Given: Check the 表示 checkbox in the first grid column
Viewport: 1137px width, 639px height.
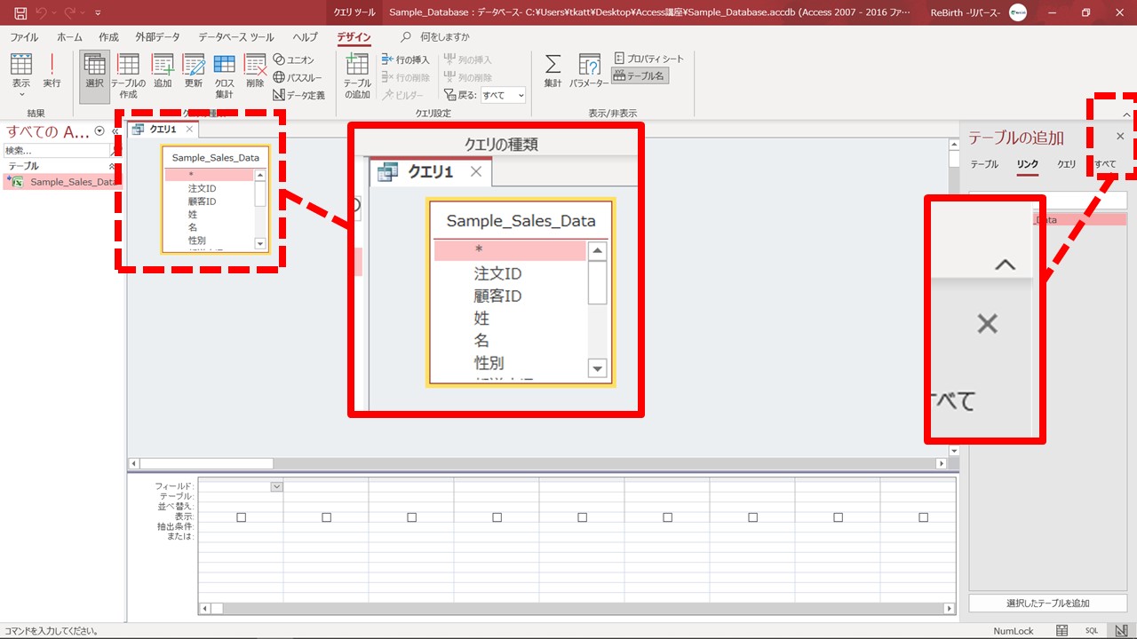Looking at the screenshot, I should tap(241, 517).
